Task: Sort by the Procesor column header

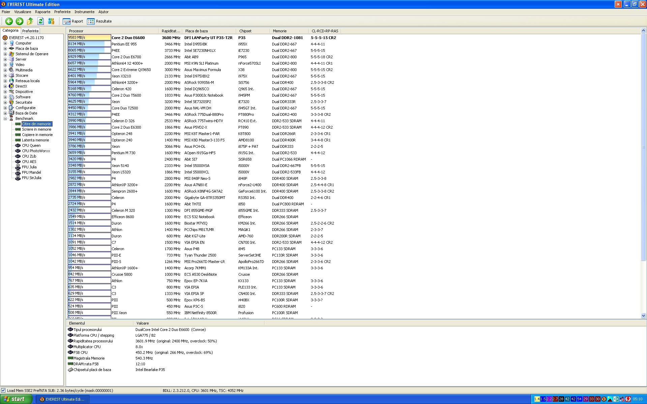Action: pos(113,31)
